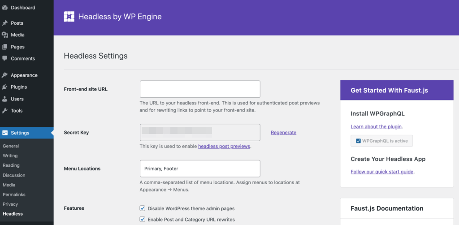Click the Posts pushpin icon

(x=4, y=23)
